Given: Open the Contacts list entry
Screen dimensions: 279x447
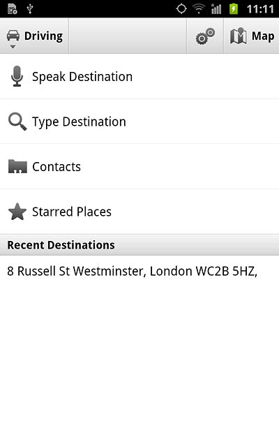Looking at the screenshot, I should 139,166.
